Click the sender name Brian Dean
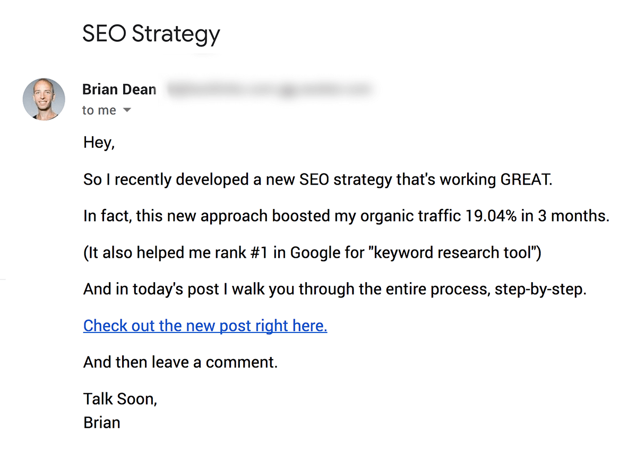Screen dimensions: 637x456 (x=119, y=89)
